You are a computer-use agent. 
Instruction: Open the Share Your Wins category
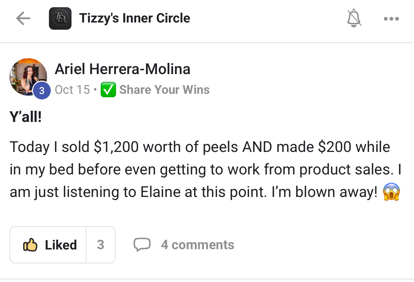(164, 90)
